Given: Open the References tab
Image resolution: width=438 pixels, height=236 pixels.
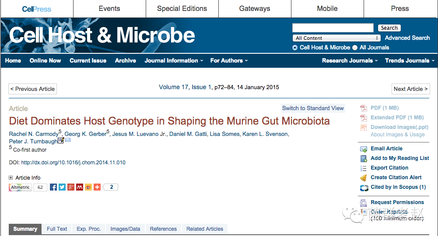Looking at the screenshot, I should tap(163, 229).
